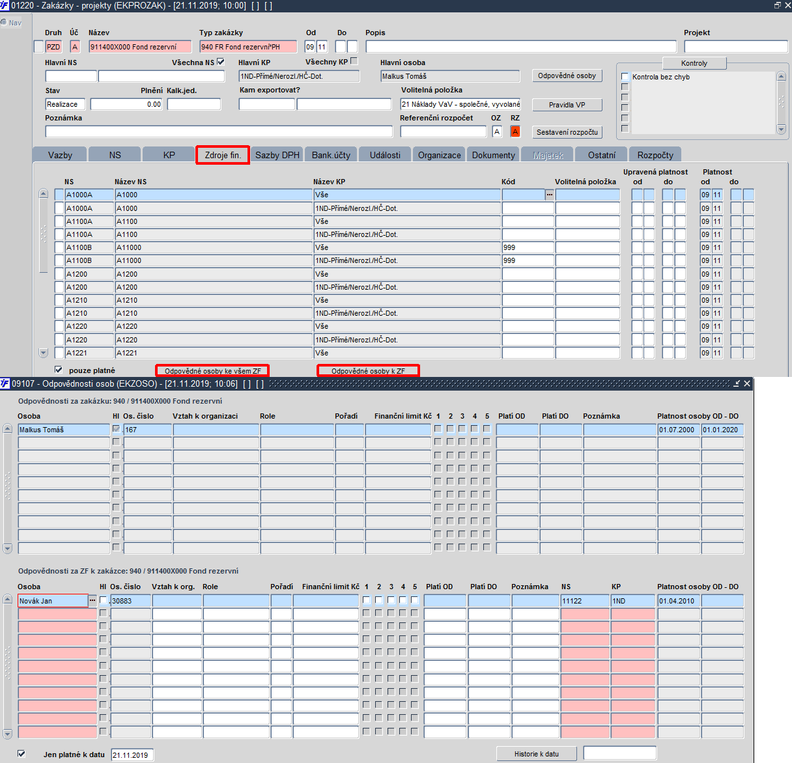Click Platnost cell 01.07.2000
This screenshot has height=763, width=792.
679,430
